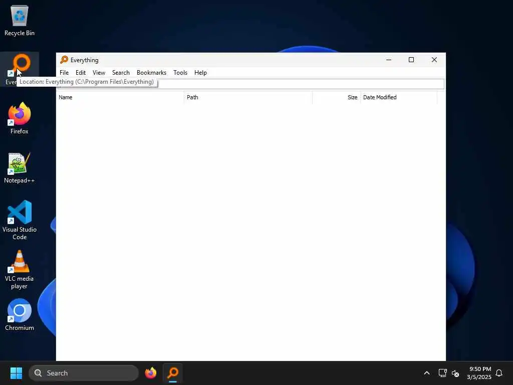Open the Windows Start menu
Screen dimensions: 513x385
click(16, 373)
